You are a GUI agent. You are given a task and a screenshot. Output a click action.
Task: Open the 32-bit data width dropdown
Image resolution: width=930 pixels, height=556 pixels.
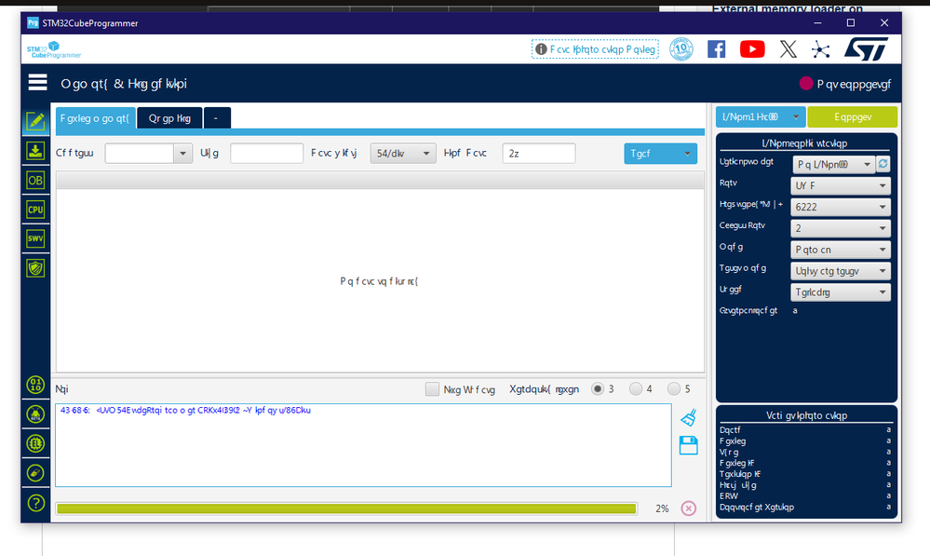coord(402,153)
